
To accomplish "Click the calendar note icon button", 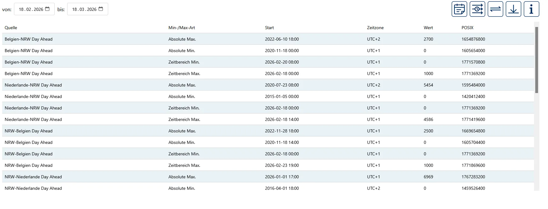I will pyautogui.click(x=459, y=9).
